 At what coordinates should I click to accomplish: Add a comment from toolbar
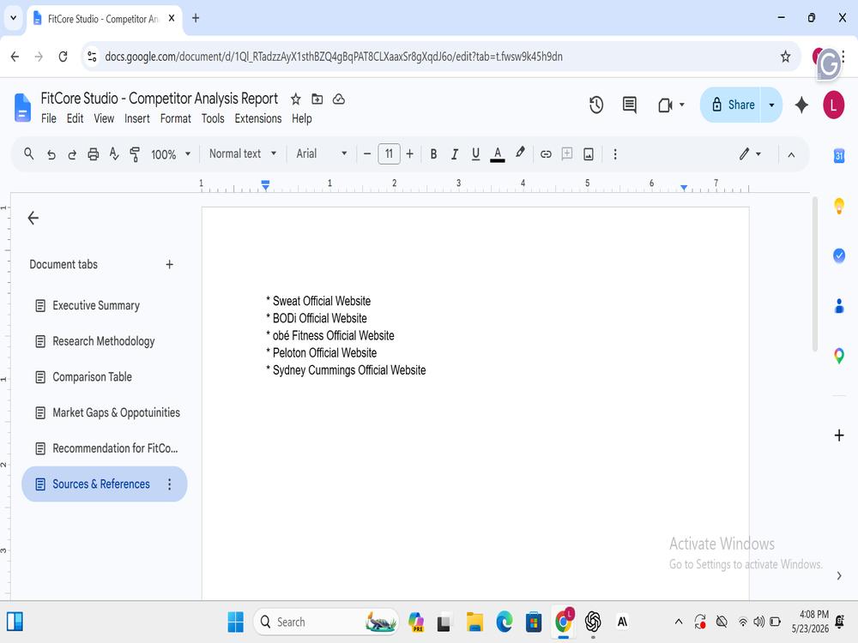tap(567, 153)
